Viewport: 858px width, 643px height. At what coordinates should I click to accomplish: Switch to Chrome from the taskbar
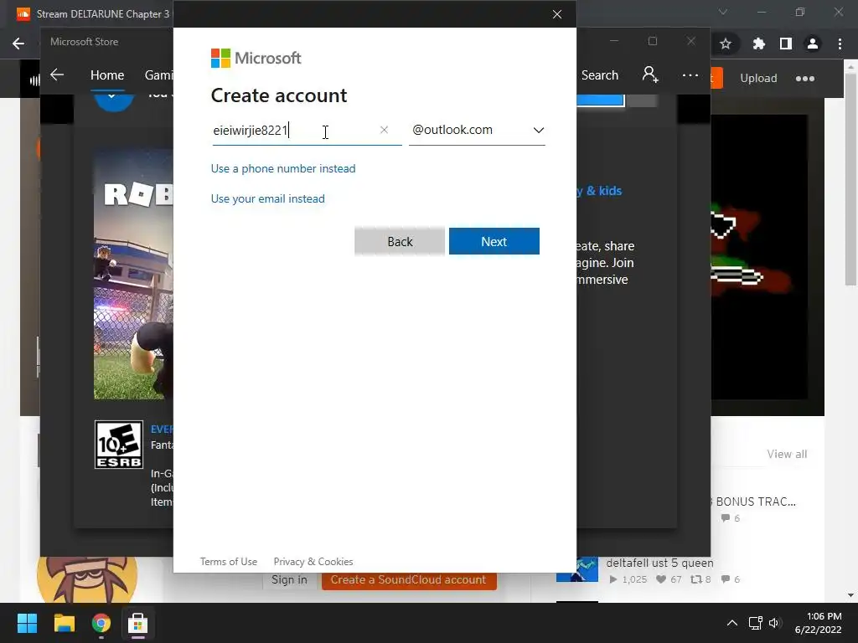click(101, 623)
